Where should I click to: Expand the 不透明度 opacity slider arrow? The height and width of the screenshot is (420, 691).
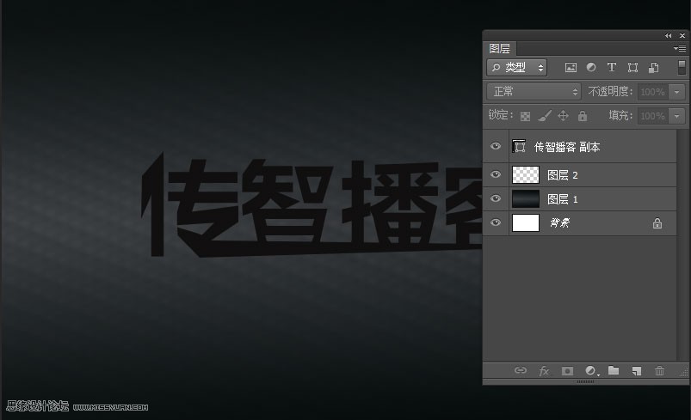(x=677, y=92)
